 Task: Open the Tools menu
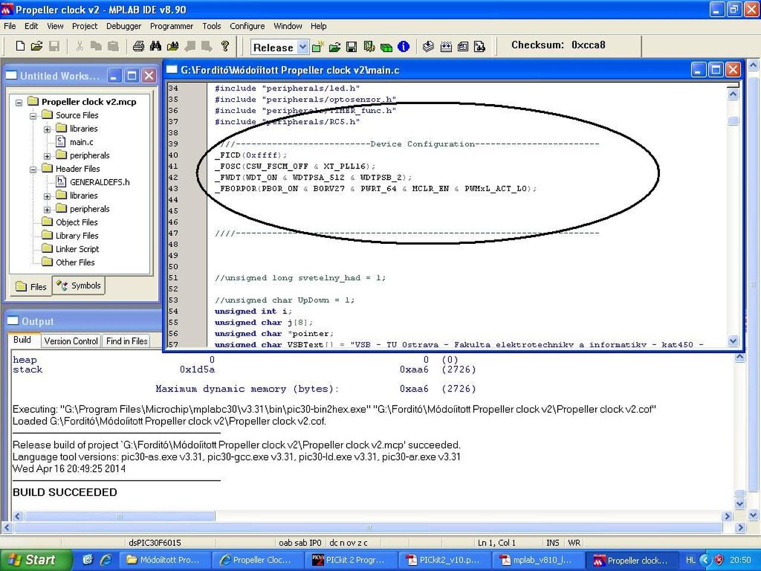(212, 26)
